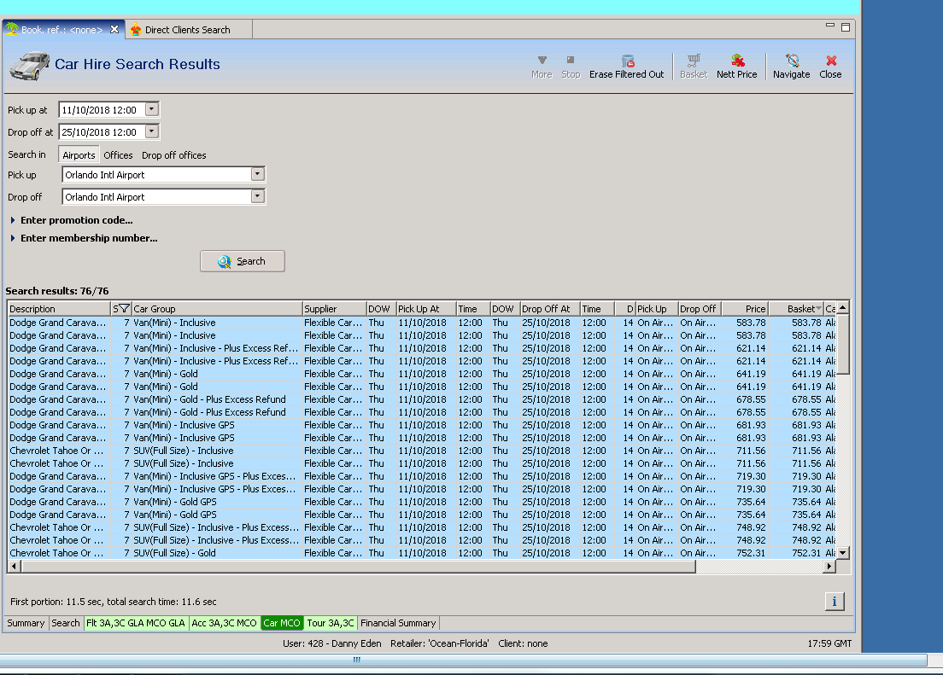Open the Pick up location dropdown
The width and height of the screenshot is (943, 675).
point(257,175)
